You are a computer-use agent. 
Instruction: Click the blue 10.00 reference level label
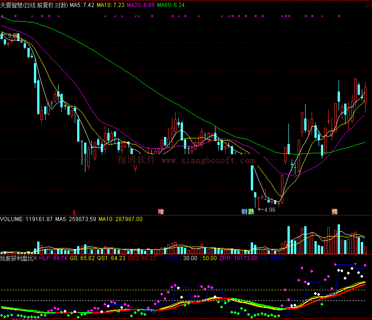(170, 258)
